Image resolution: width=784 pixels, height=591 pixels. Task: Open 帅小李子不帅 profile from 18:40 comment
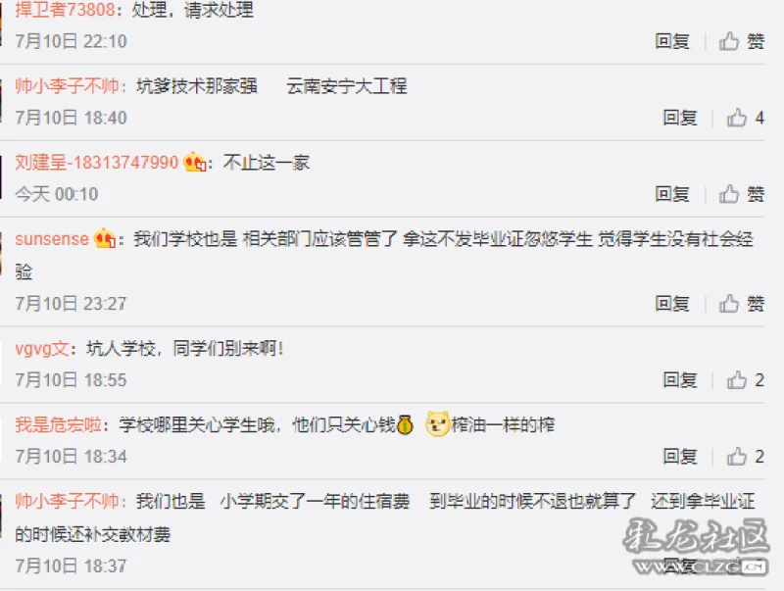click(67, 86)
